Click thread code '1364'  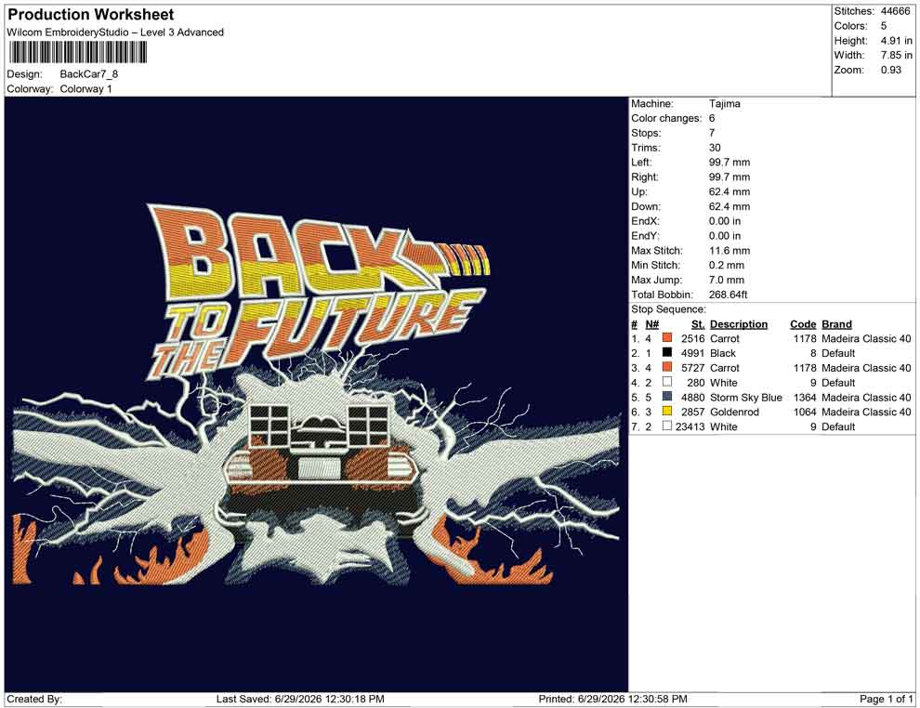click(x=805, y=397)
